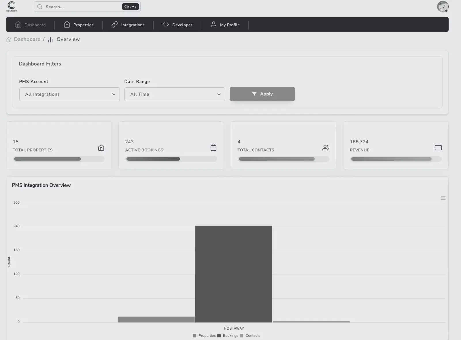This screenshot has width=461, height=340.
Task: Go to the Integrations menu item
Action: coord(128,25)
